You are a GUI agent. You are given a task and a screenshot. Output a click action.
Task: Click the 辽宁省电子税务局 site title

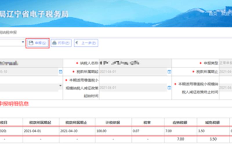tap(37, 14)
